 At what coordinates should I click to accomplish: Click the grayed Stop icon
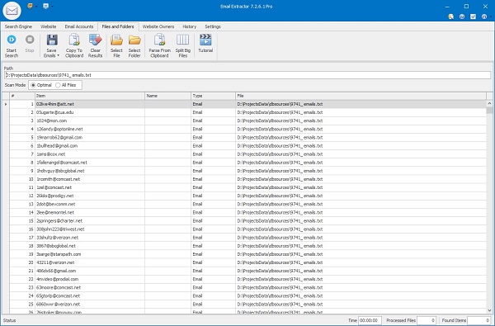point(30,40)
